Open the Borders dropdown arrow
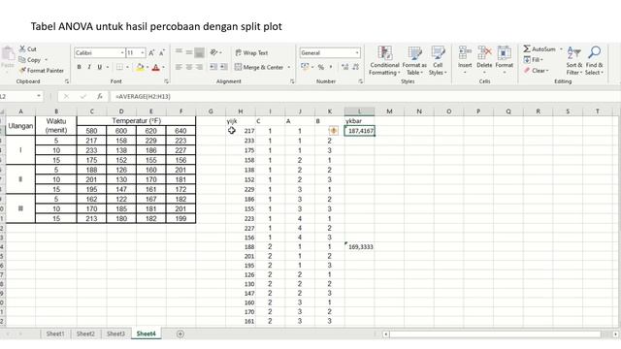 (127, 67)
